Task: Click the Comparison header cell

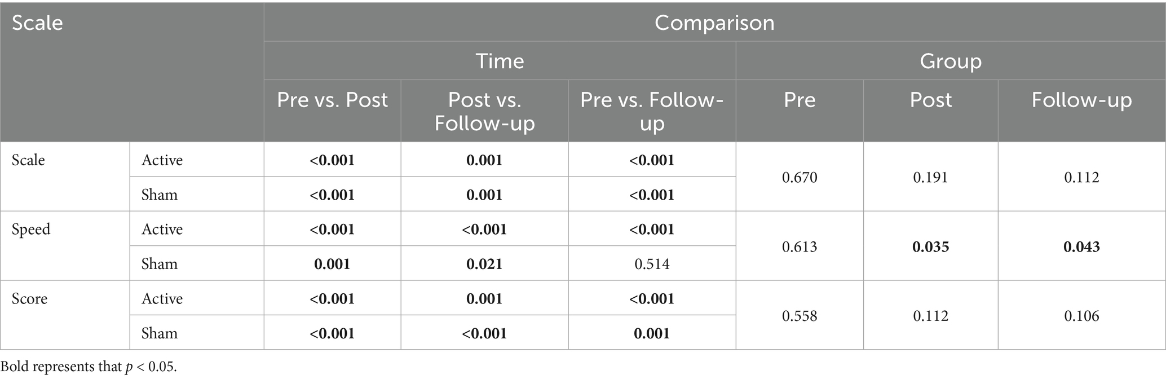Action: coord(714,23)
